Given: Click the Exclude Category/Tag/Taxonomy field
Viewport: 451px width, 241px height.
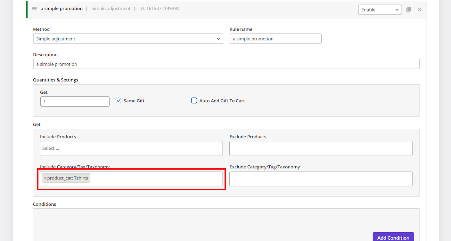Looking at the screenshot, I should pos(321,179).
